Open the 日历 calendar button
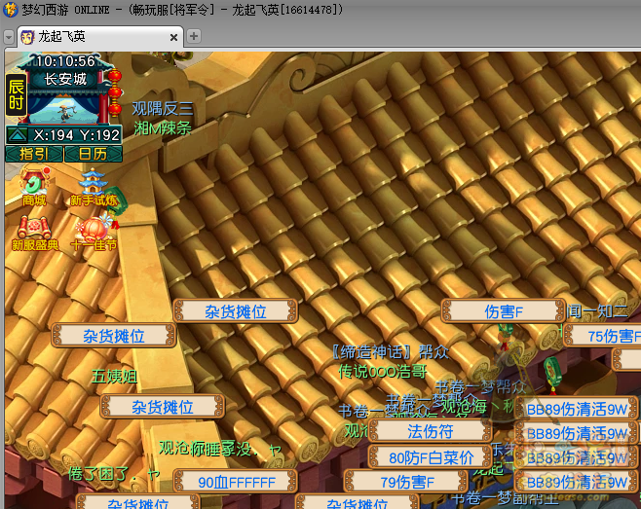This screenshot has width=641, height=509. click(x=93, y=154)
